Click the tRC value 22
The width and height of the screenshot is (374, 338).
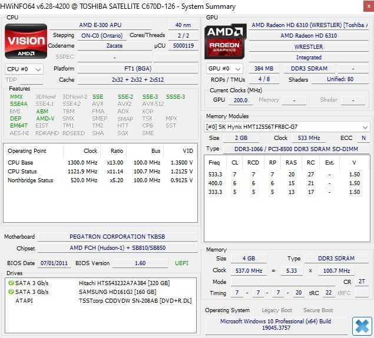click(x=329, y=293)
